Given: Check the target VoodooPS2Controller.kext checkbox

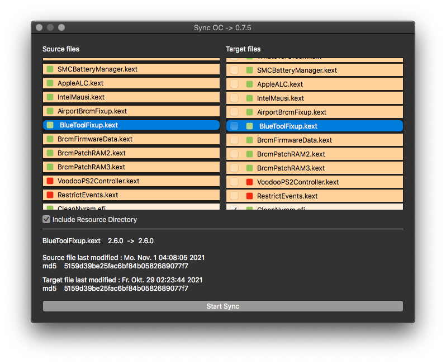Looking at the screenshot, I should pos(234,182).
